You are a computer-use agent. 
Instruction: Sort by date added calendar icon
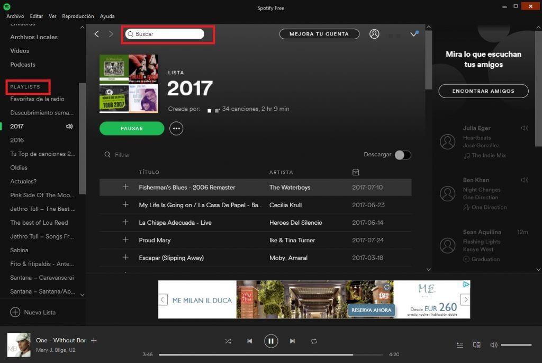(356, 172)
